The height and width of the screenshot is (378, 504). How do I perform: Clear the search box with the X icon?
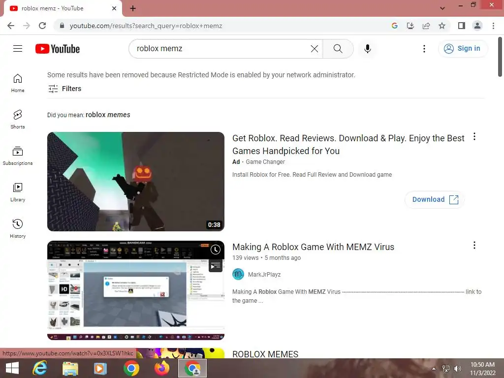tap(315, 49)
